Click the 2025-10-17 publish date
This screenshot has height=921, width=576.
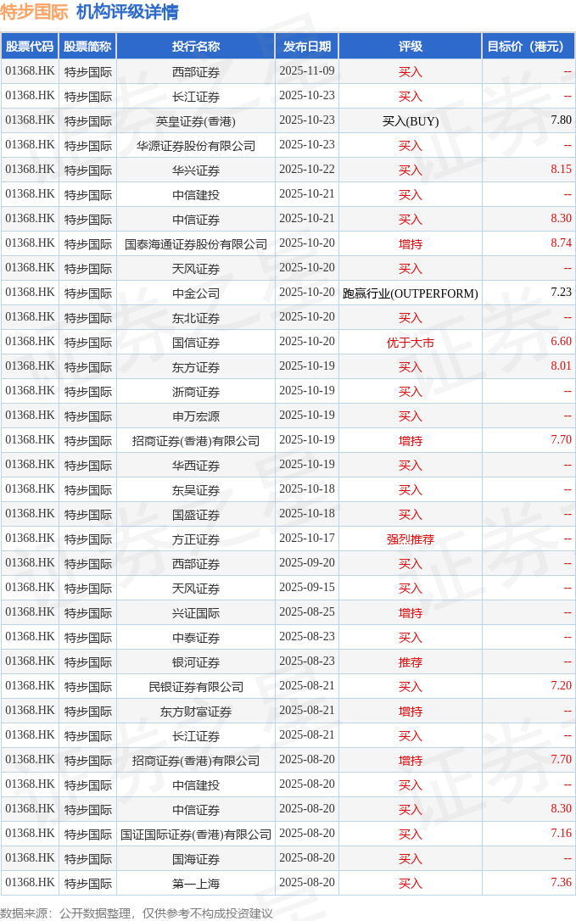307,538
